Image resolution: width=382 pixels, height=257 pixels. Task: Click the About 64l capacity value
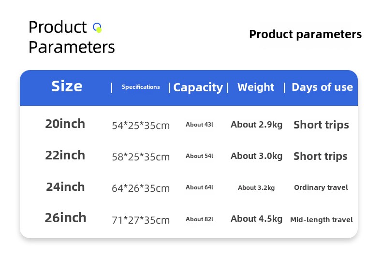[199, 187]
